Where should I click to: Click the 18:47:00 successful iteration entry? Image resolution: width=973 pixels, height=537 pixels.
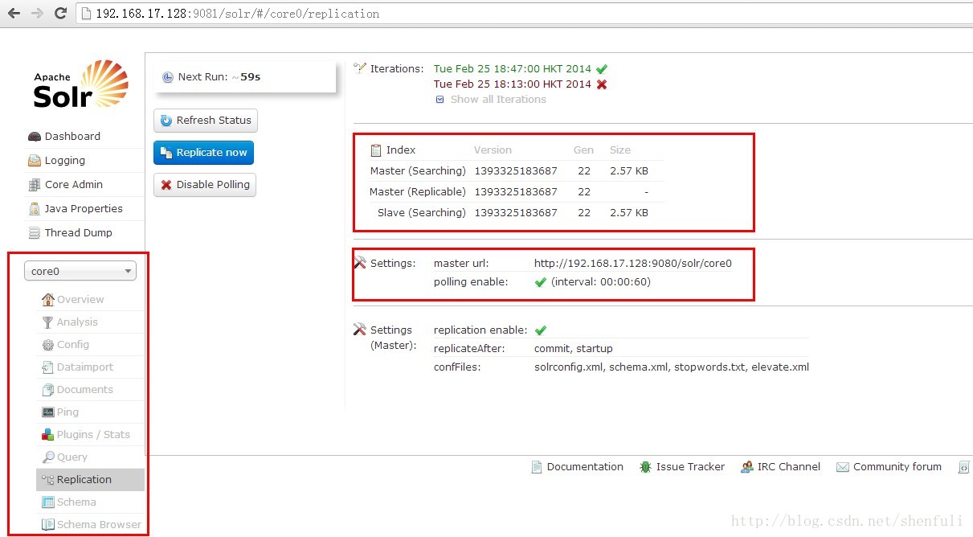[513, 69]
